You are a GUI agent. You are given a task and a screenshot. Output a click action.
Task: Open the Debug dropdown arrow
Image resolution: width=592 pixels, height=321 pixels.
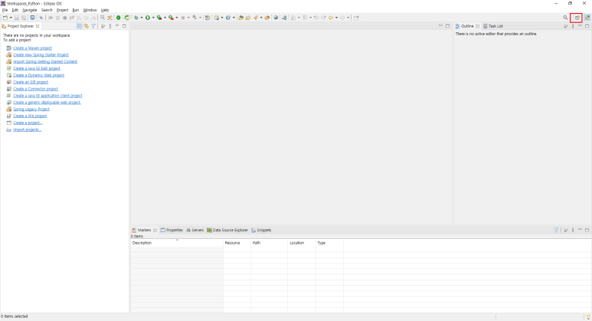coord(142,18)
